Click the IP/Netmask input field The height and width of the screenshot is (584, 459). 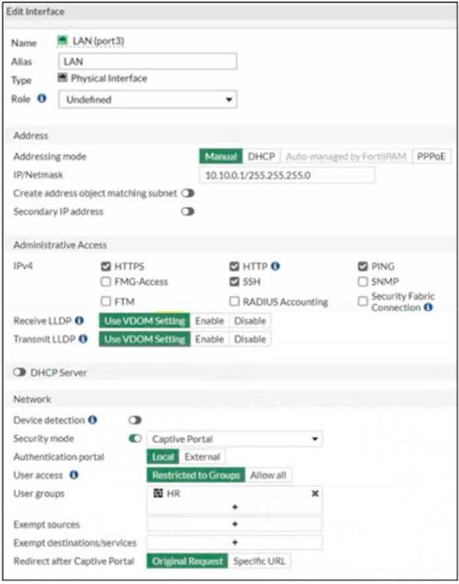(x=286, y=175)
